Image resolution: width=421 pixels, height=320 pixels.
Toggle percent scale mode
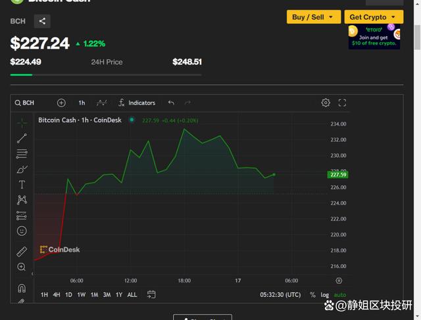click(x=312, y=295)
